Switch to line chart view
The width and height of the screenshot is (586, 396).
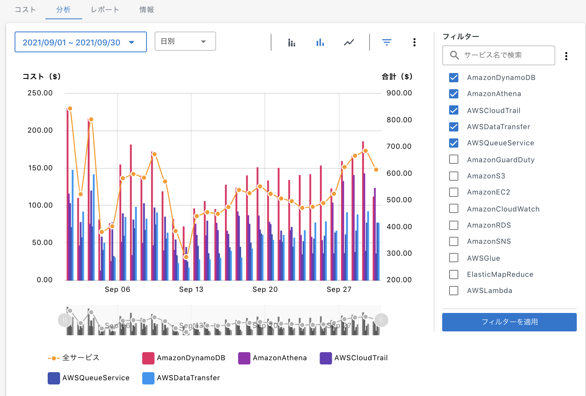349,42
